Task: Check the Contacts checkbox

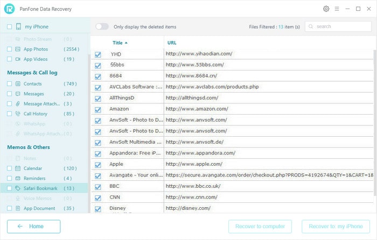Action: coord(9,83)
